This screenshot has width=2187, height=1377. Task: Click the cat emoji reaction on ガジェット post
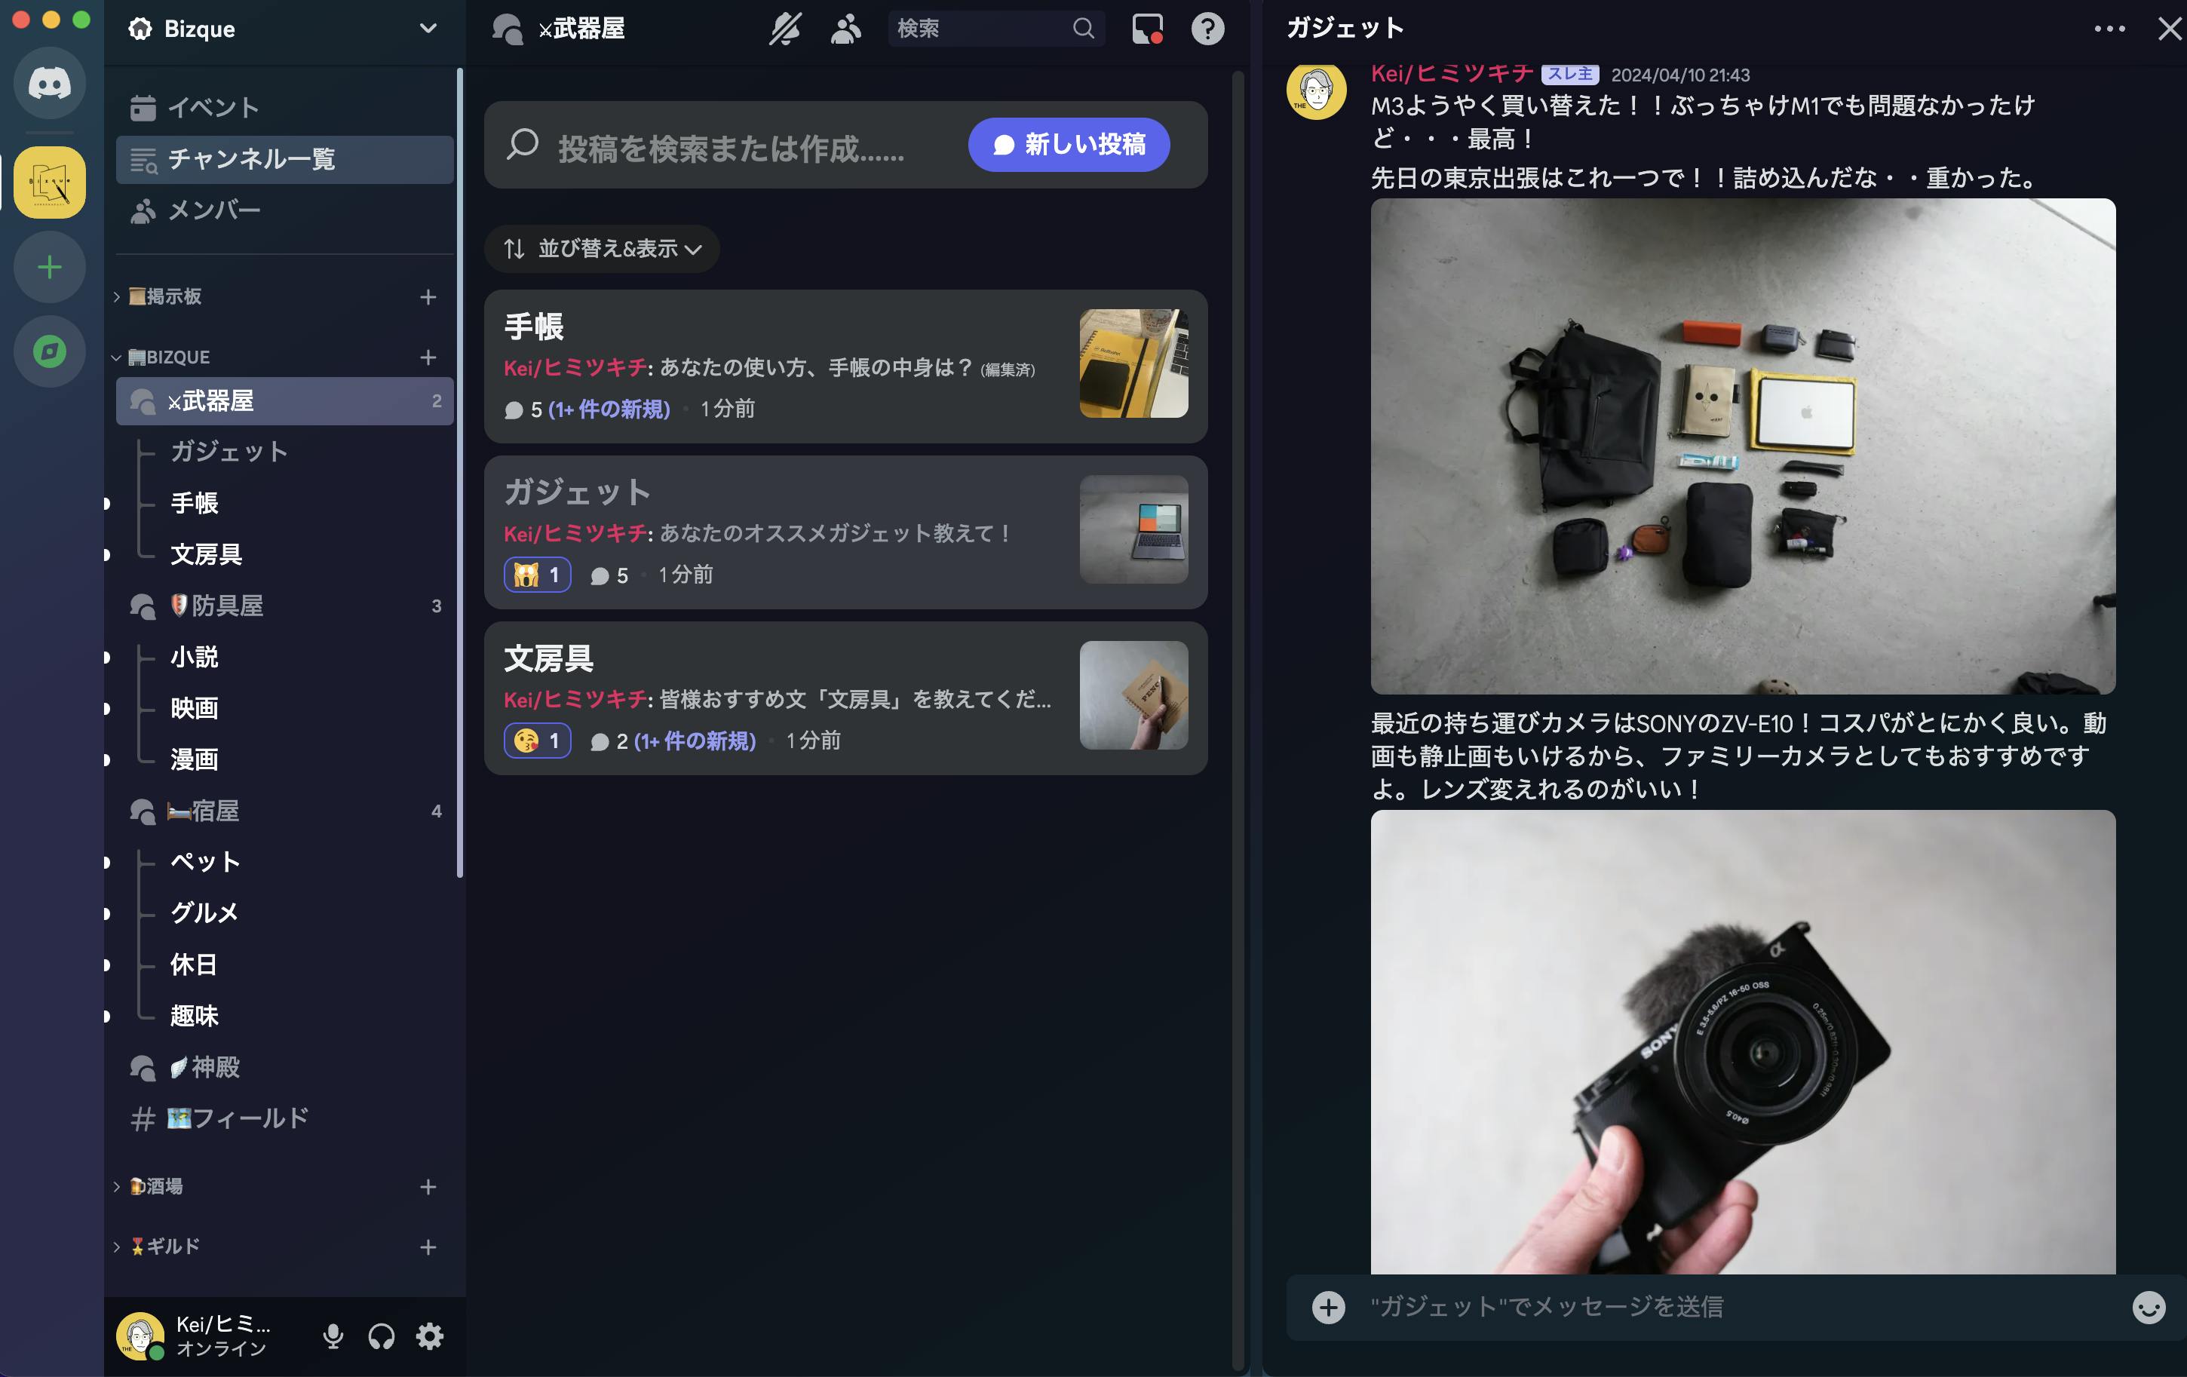(538, 575)
